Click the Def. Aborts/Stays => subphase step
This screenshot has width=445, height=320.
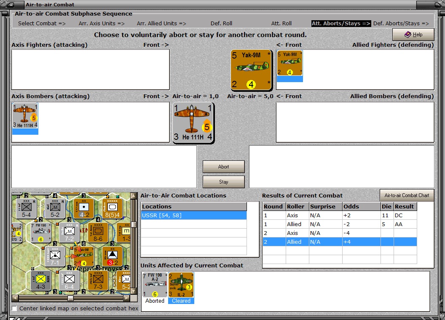pyautogui.click(x=401, y=24)
